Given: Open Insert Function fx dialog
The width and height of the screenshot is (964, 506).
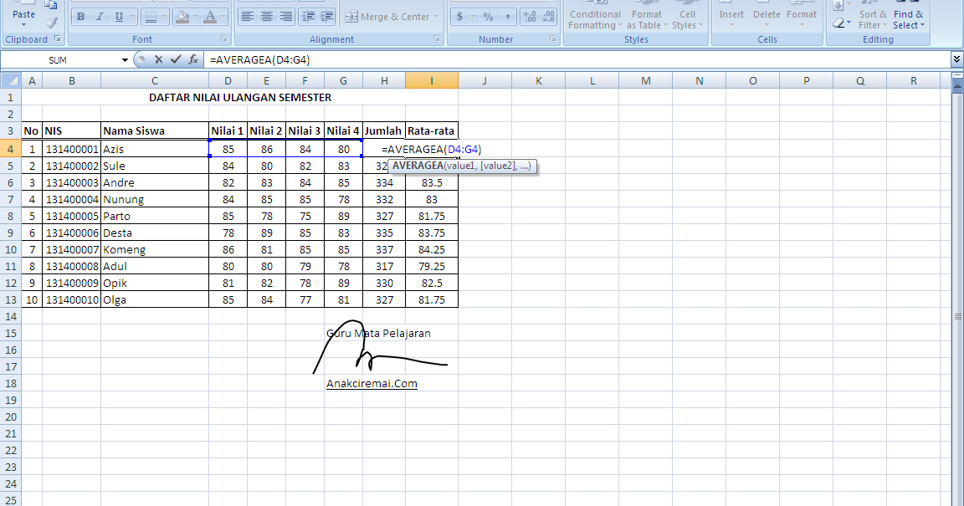Looking at the screenshot, I should pyautogui.click(x=193, y=59).
